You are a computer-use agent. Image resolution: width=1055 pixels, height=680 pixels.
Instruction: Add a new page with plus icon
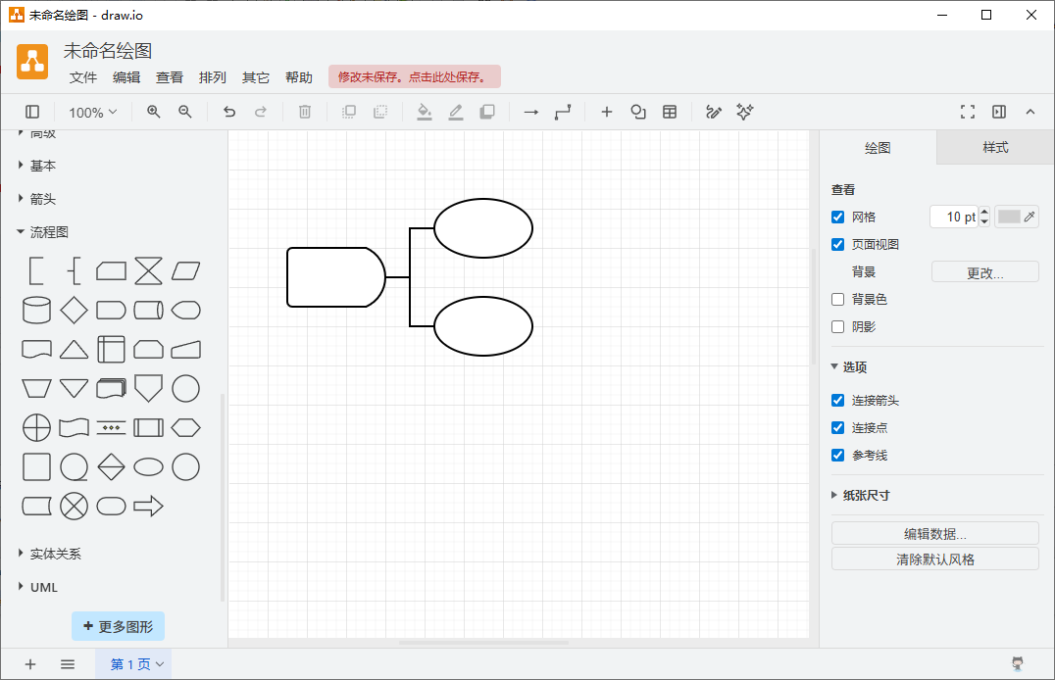click(x=30, y=664)
